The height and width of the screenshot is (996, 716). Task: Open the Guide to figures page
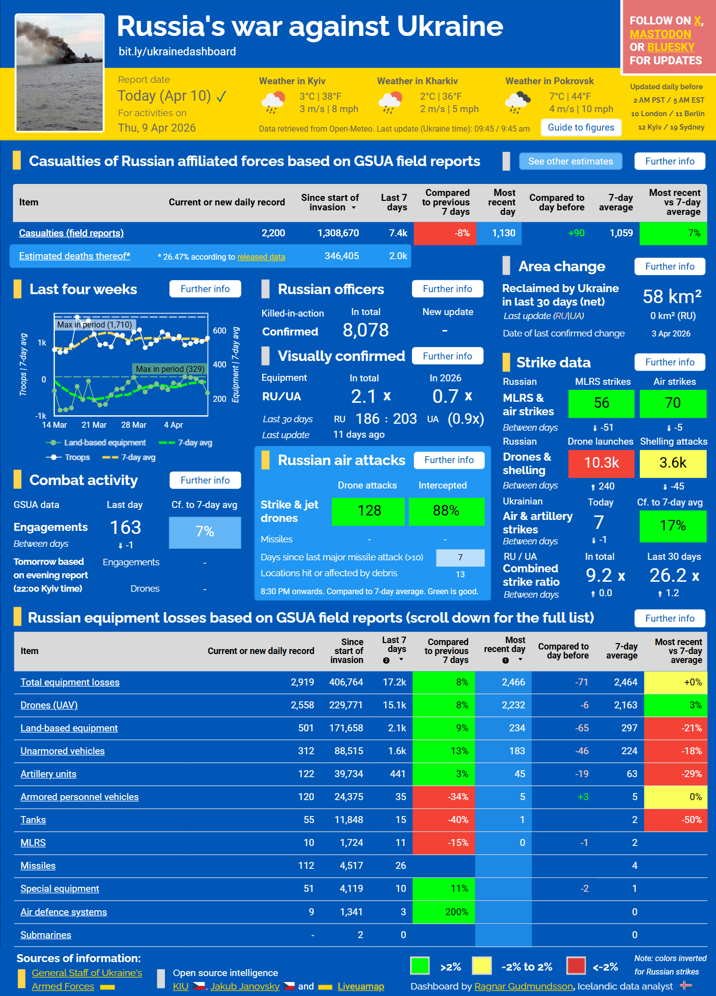coord(581,128)
